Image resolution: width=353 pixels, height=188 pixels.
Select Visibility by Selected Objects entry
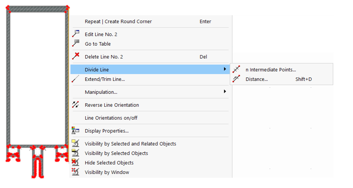(116, 153)
